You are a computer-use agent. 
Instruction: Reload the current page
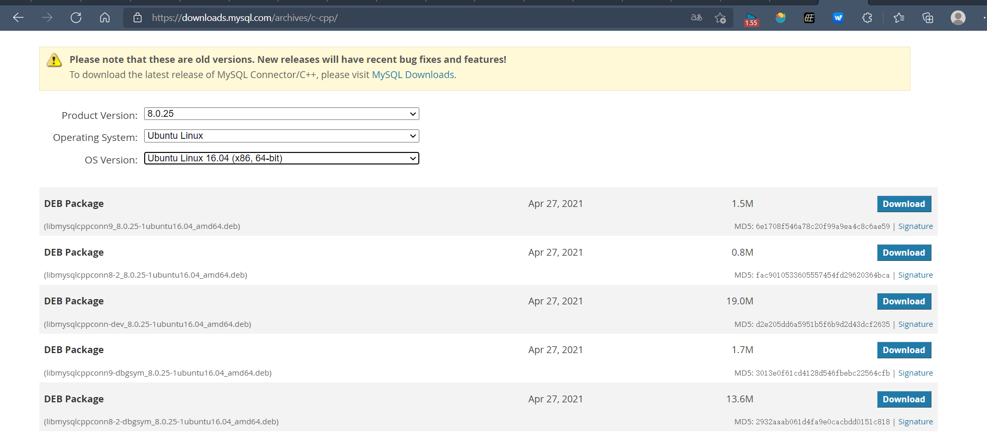(76, 18)
